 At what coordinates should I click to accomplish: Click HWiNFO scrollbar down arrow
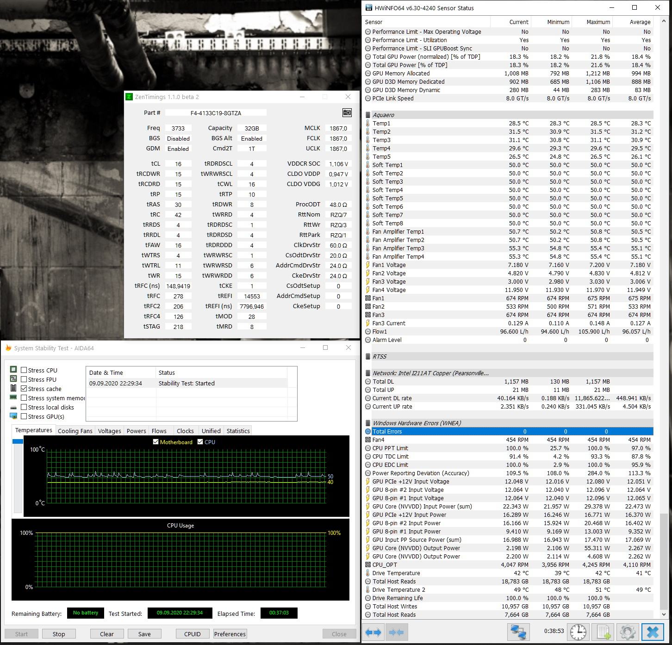pos(664,615)
